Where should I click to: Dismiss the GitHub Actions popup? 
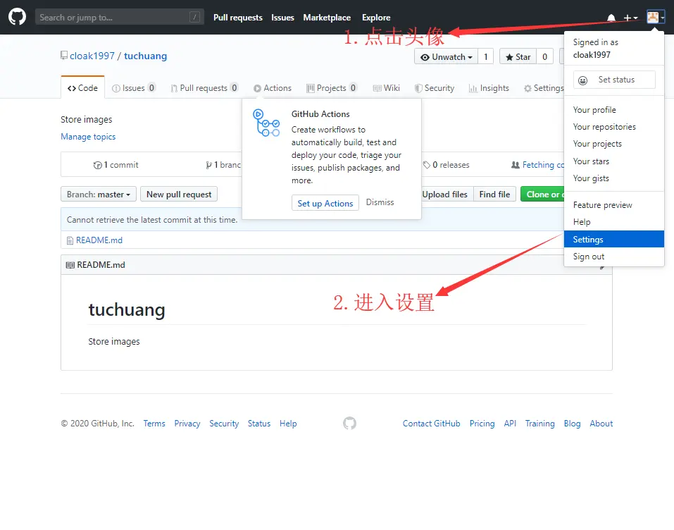[380, 202]
